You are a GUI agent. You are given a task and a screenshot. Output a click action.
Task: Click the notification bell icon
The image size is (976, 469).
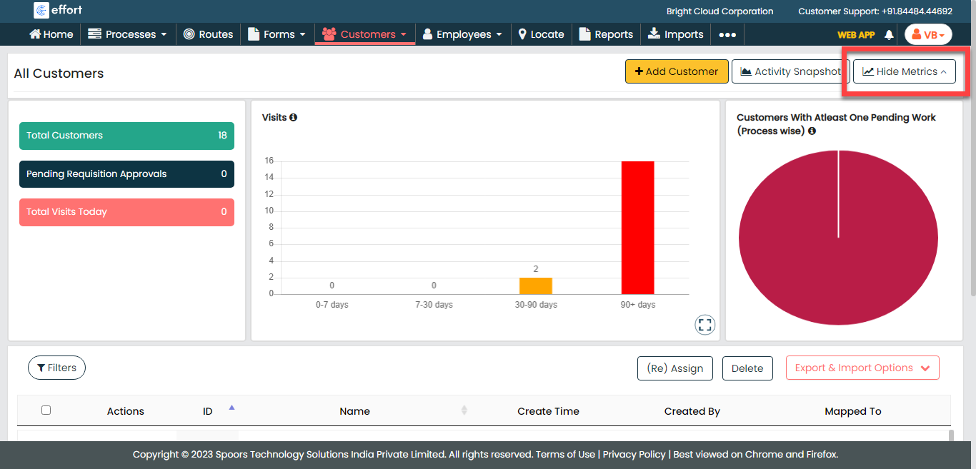click(x=889, y=34)
